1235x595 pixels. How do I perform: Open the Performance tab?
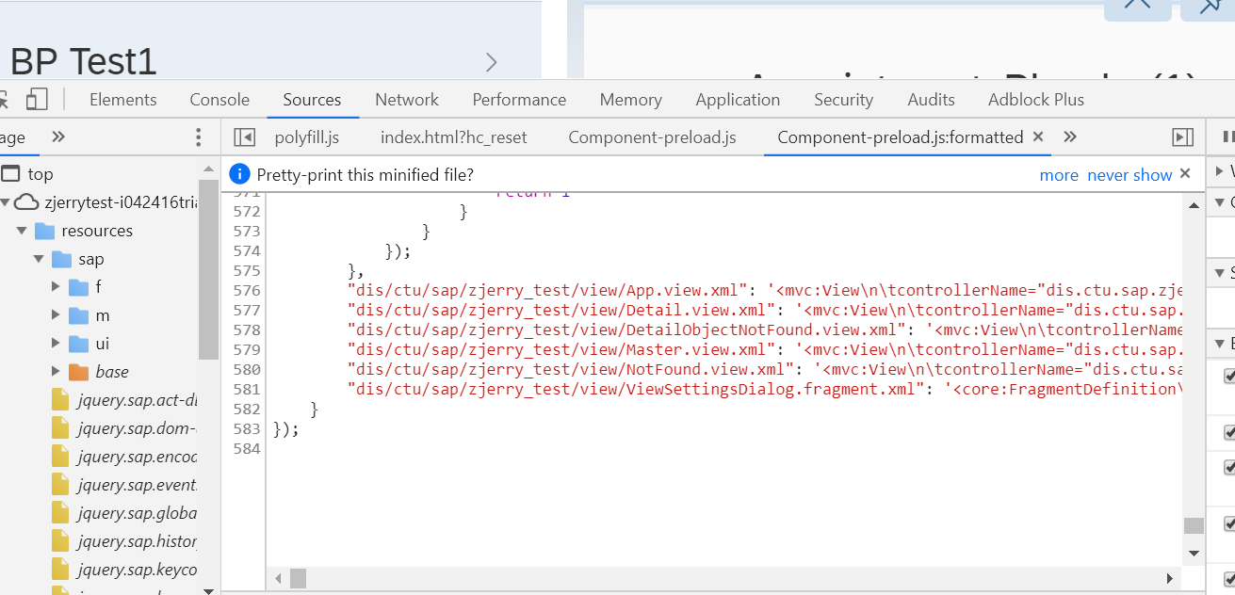point(519,100)
